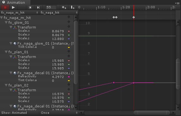Screen dimensions: 181x116
Task: Click the keyframe diamond on fx_plan_01 row
Action: tap(69, 51)
